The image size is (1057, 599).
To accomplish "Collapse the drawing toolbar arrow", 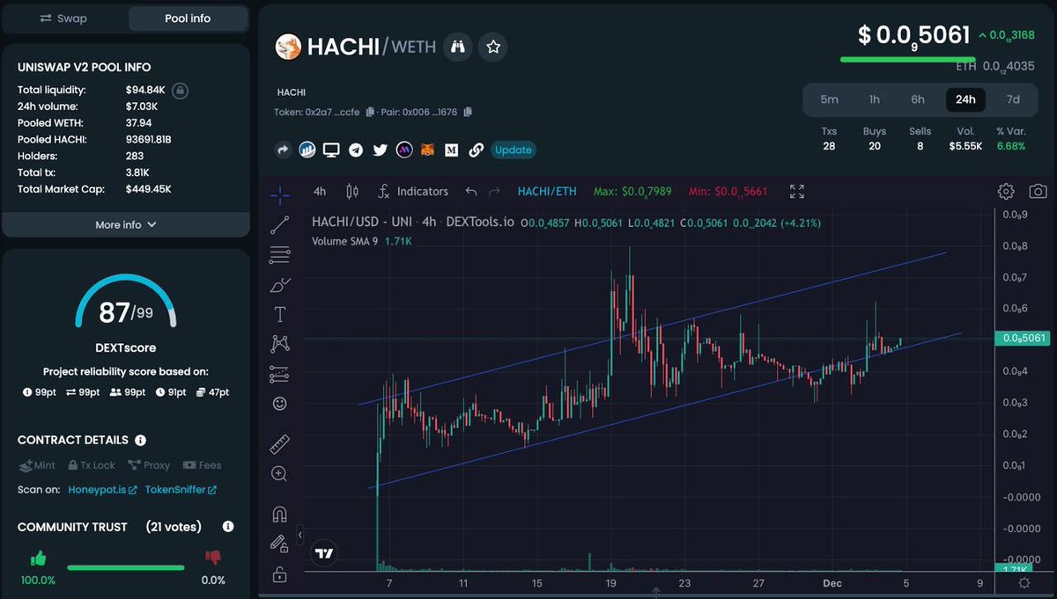I will [x=299, y=534].
